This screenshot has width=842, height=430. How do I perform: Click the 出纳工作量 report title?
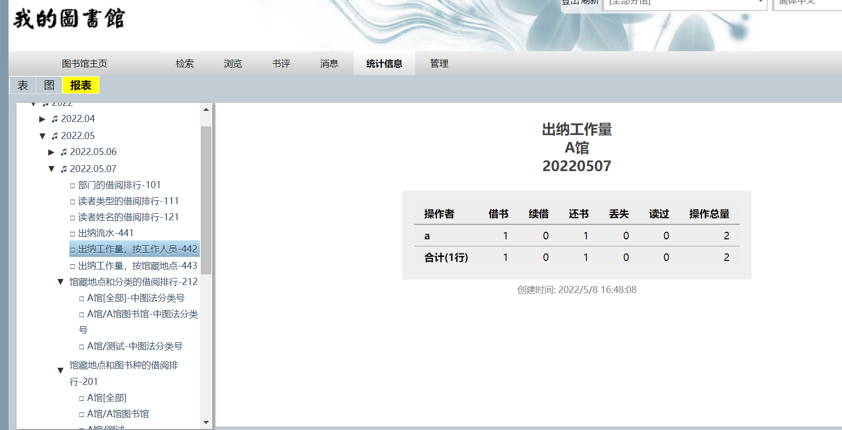577,130
